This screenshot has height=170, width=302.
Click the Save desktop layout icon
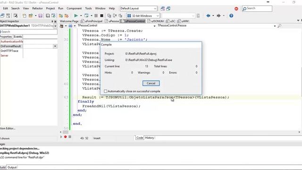(163, 8)
